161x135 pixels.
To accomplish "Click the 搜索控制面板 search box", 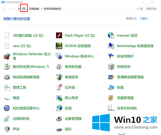I will [x=153, y=9].
